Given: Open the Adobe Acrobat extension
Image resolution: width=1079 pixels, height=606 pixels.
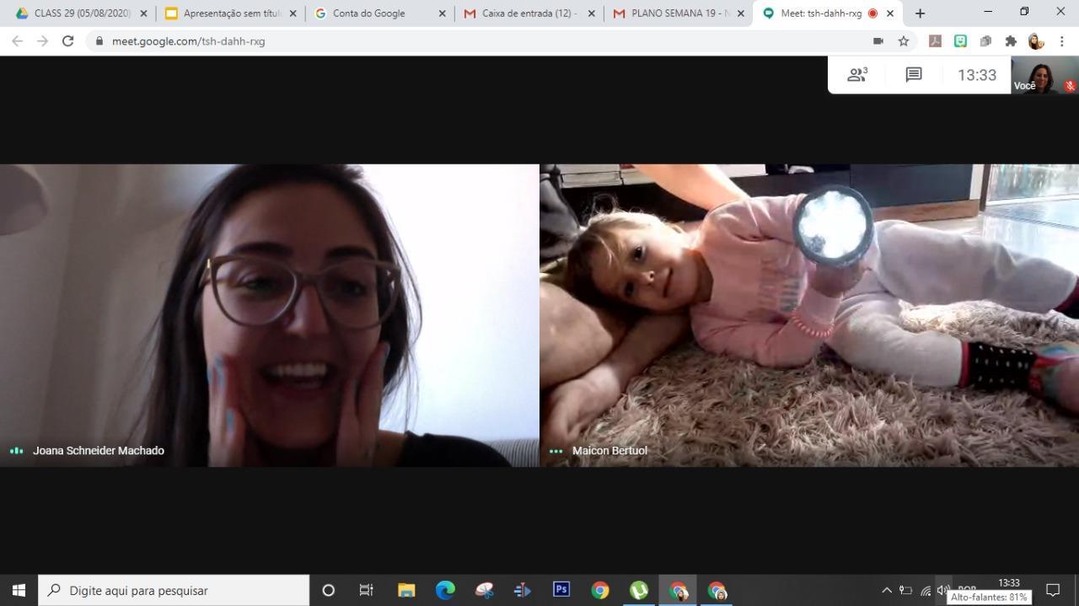Looking at the screenshot, I should (935, 41).
